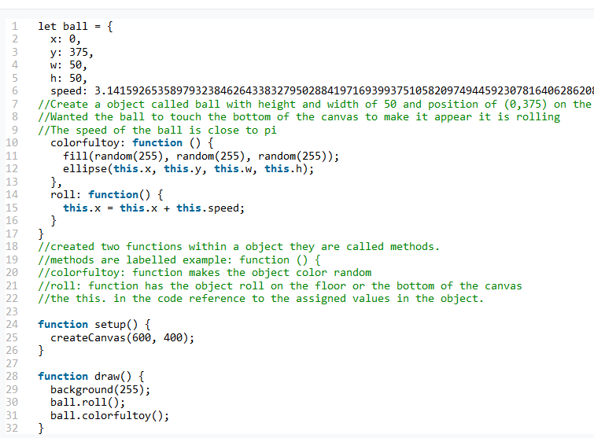Click line number 23 on the blank line
This screenshot has height=438, width=594.
[12, 311]
